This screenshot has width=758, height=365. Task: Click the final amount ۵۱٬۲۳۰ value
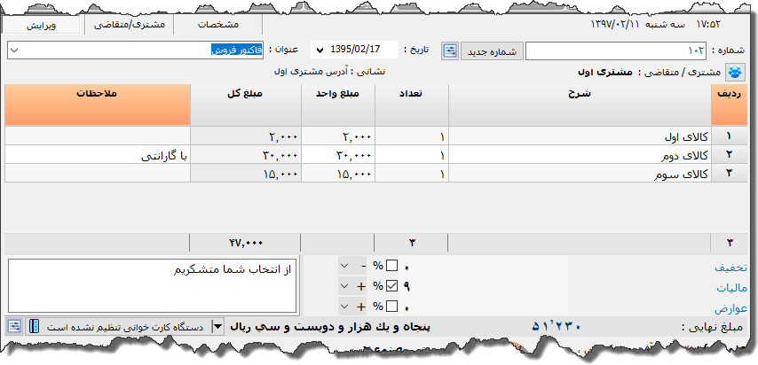pos(557,327)
